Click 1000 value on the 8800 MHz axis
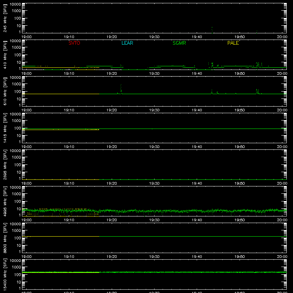 (x=16, y=231)
